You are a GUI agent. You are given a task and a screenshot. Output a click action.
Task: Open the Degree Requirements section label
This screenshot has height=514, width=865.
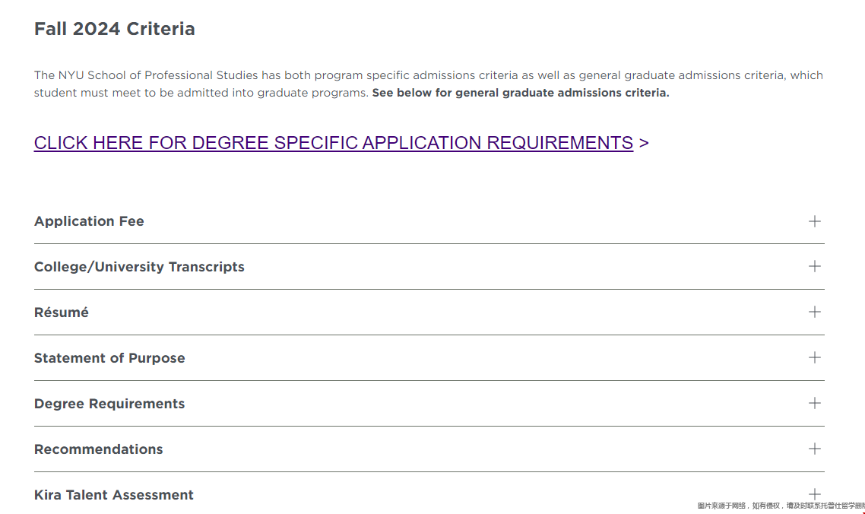coord(109,404)
